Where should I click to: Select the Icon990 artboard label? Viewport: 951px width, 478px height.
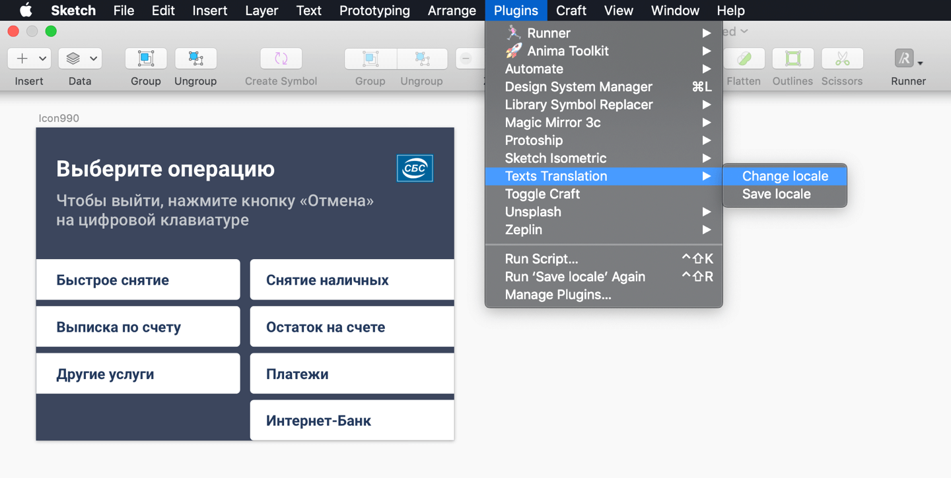coord(59,119)
